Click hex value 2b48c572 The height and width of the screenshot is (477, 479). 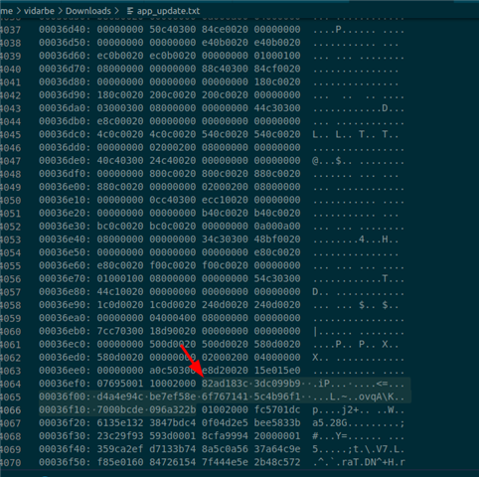tap(277, 462)
